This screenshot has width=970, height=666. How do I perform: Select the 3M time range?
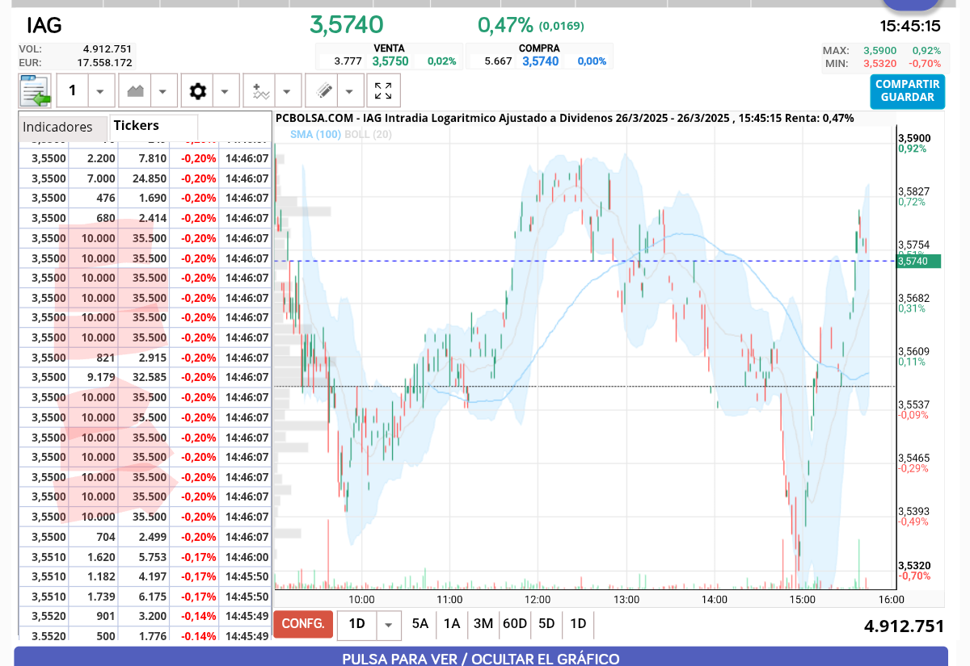click(483, 624)
